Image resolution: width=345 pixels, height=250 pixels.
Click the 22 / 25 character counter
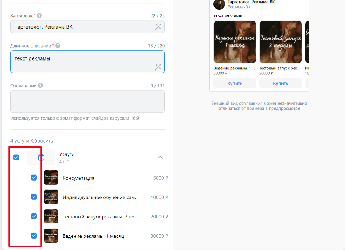coord(158,16)
